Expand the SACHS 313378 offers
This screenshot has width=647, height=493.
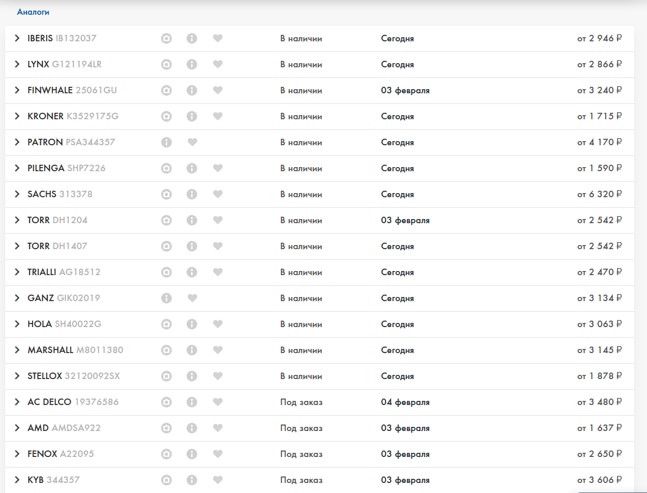pyautogui.click(x=17, y=194)
